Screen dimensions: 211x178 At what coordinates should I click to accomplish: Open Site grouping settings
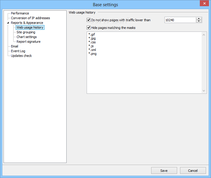[x=26, y=32]
